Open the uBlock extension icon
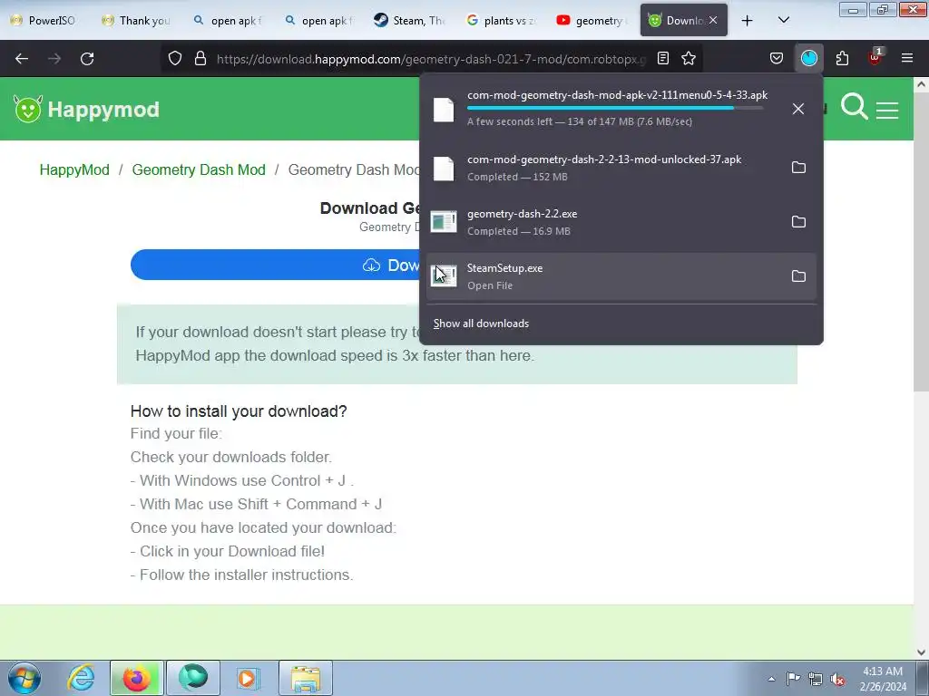 875,57
